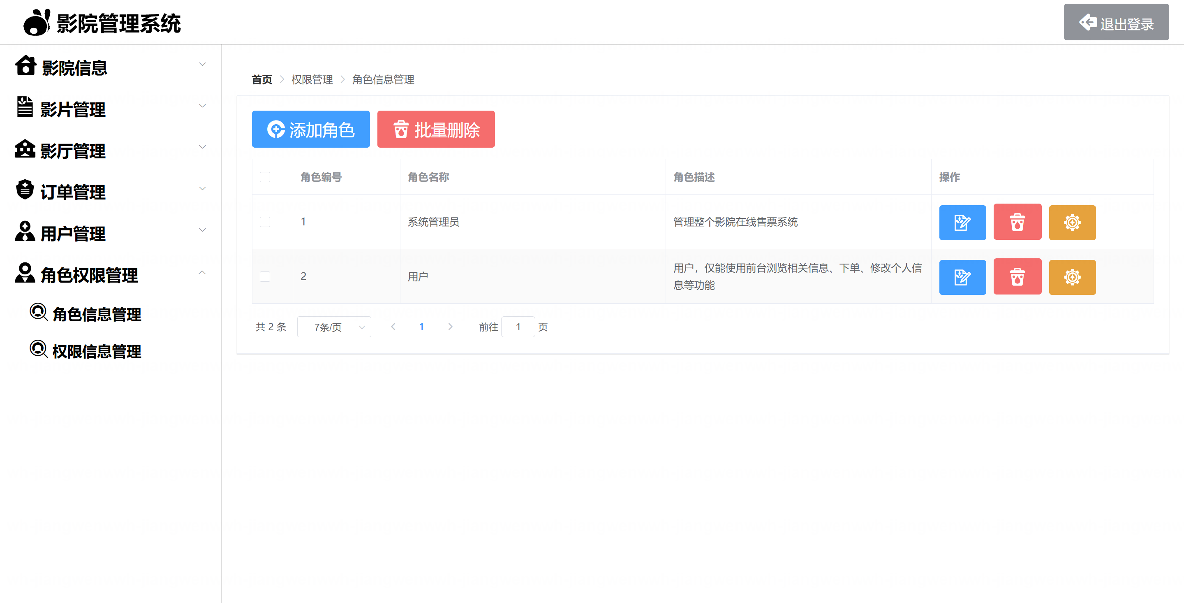1184x603 pixels.
Task: Click the 前往 page number input field
Action: [518, 327]
